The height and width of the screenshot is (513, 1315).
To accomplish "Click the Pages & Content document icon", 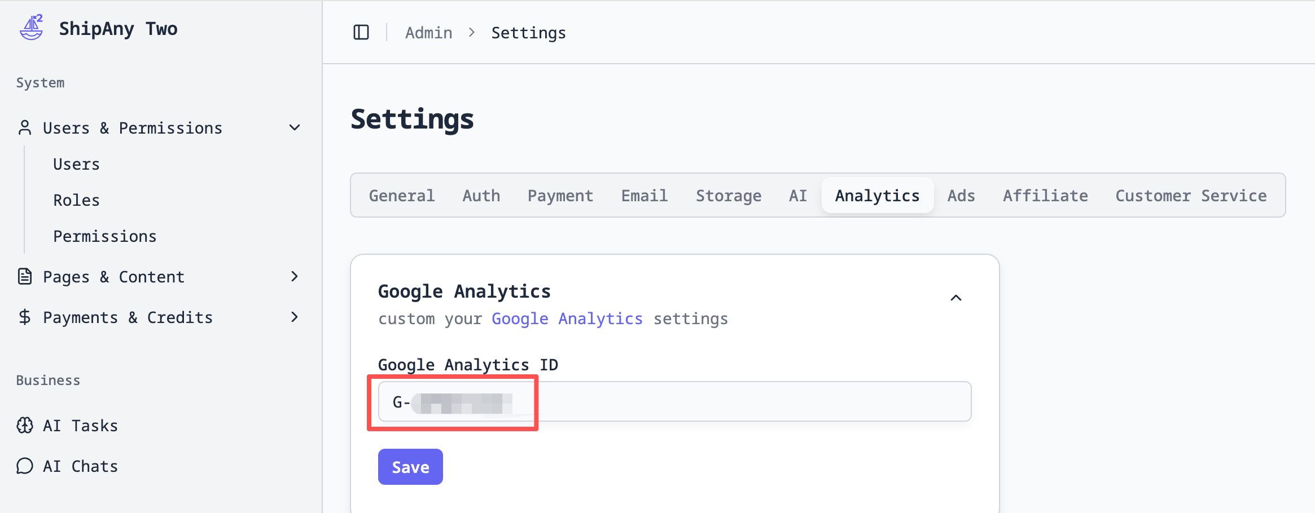I will tap(25, 277).
